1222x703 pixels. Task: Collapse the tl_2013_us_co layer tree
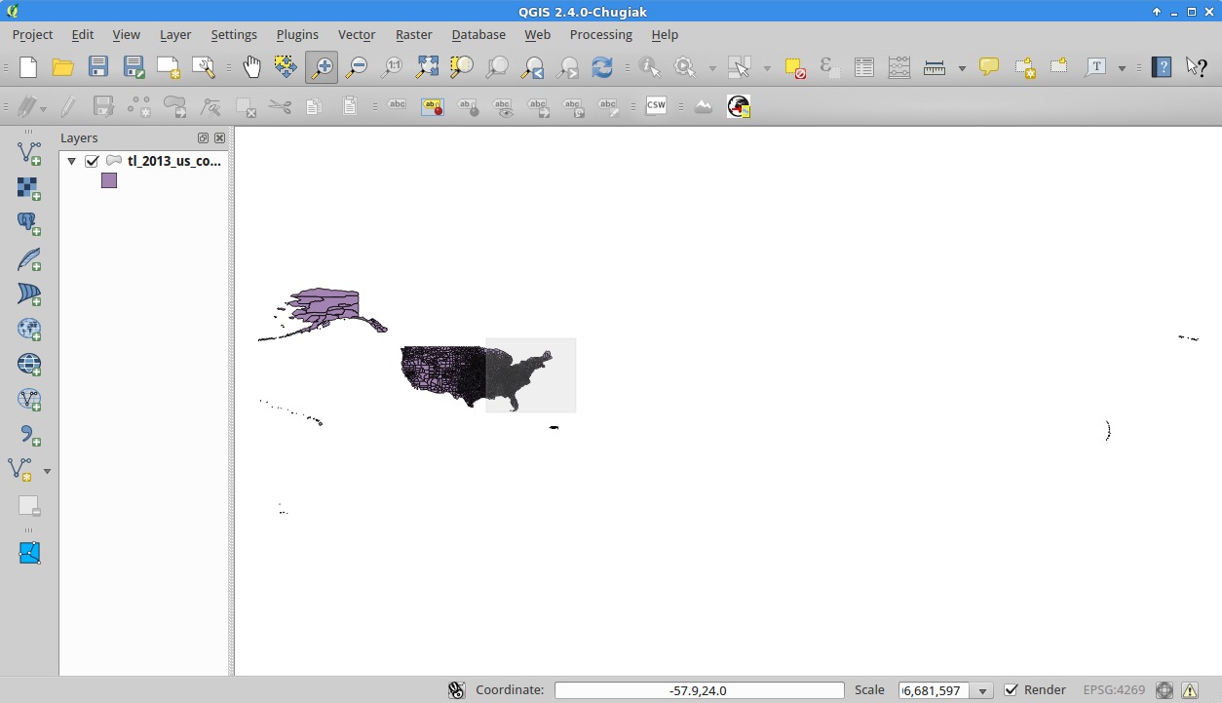pyautogui.click(x=71, y=161)
